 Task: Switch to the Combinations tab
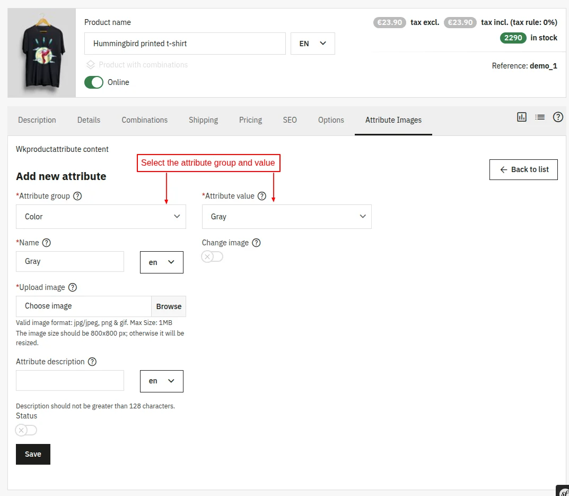click(x=144, y=120)
